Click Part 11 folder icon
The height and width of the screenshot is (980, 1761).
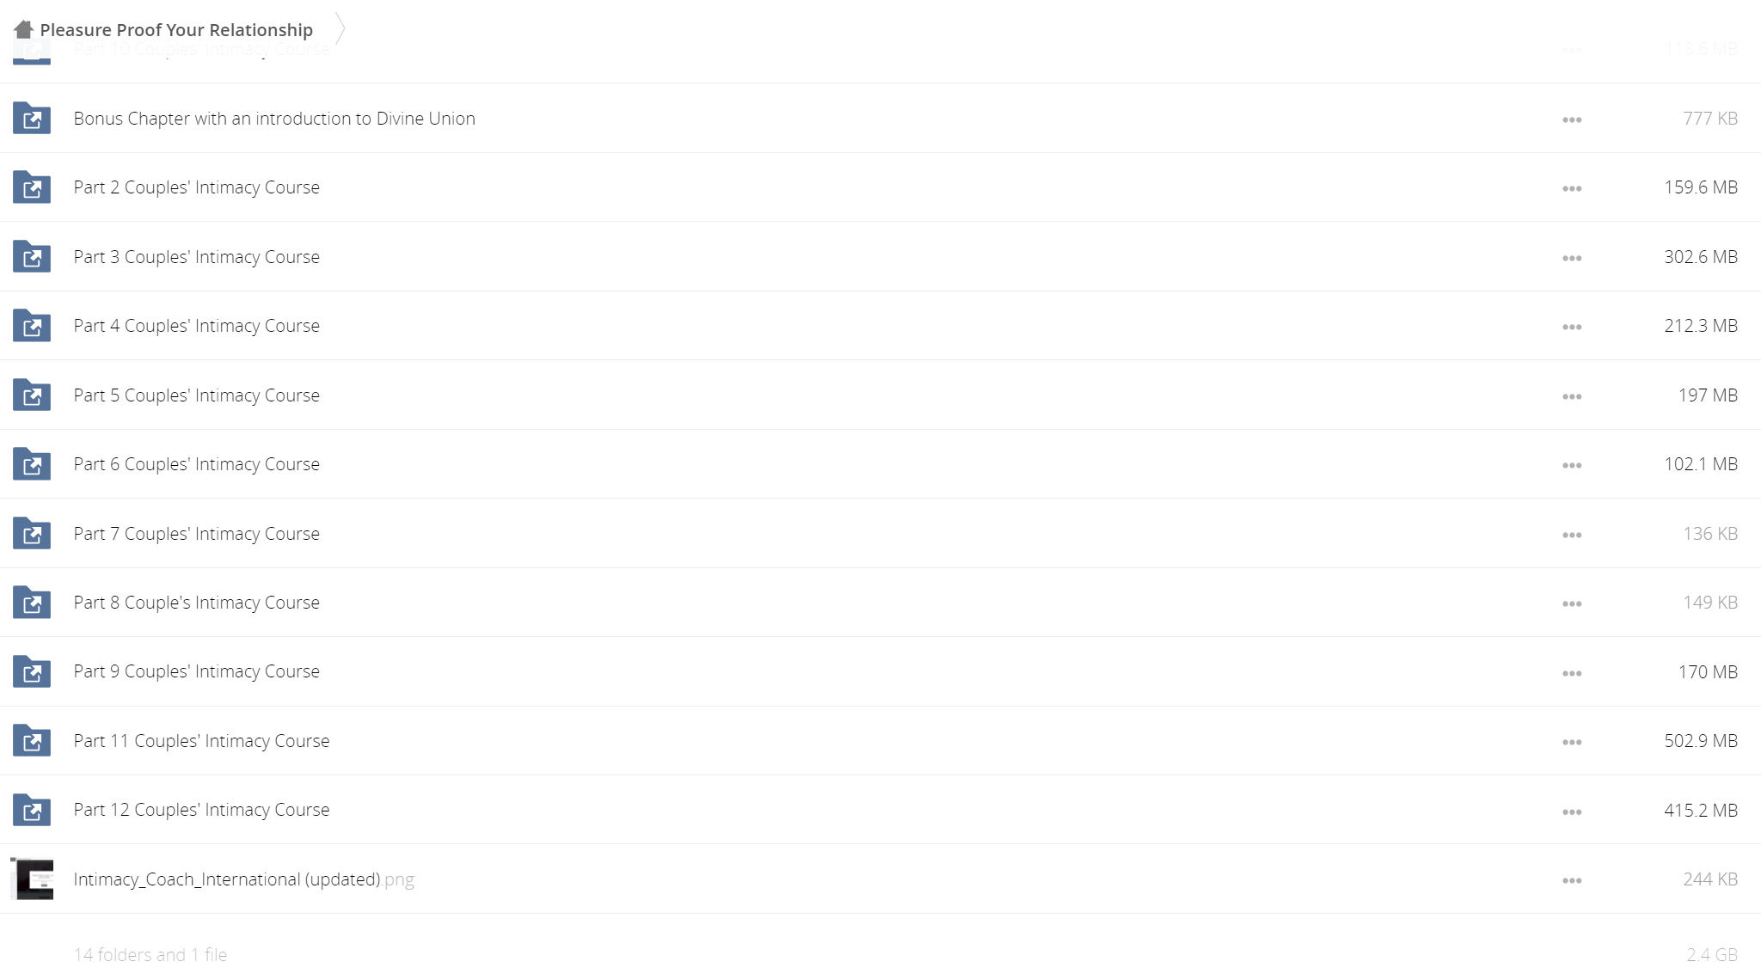pyautogui.click(x=32, y=741)
